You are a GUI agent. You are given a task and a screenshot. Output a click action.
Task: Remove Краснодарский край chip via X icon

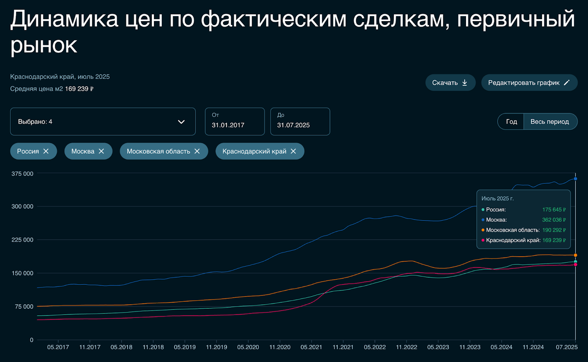pos(293,151)
